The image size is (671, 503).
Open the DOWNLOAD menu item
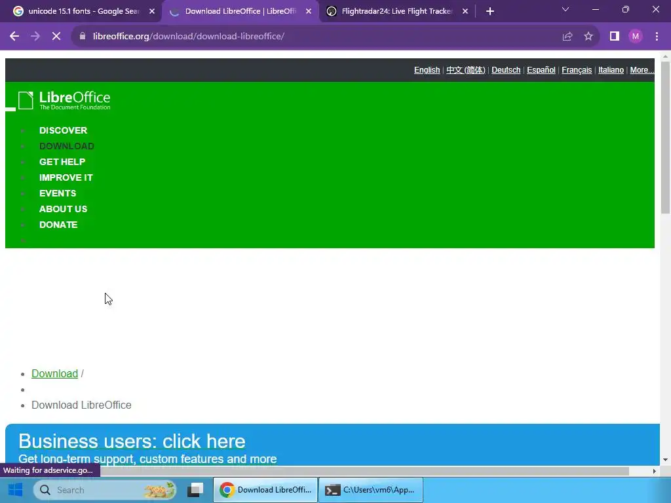67,146
